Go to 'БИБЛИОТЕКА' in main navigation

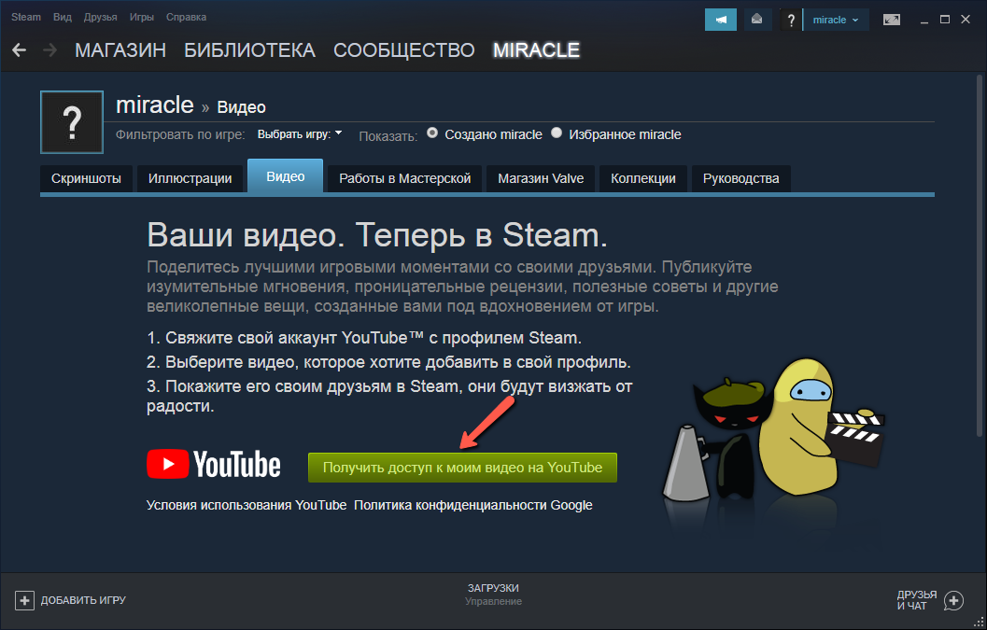[x=249, y=50]
